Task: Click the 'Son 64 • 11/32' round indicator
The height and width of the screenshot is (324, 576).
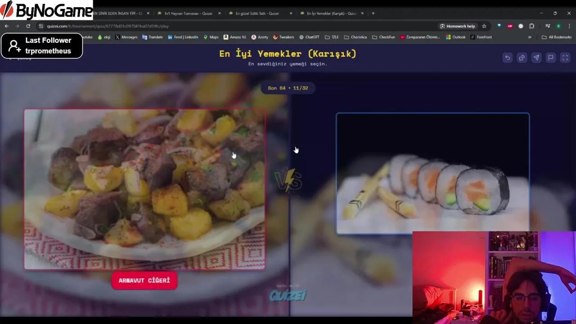Action: 288,88
